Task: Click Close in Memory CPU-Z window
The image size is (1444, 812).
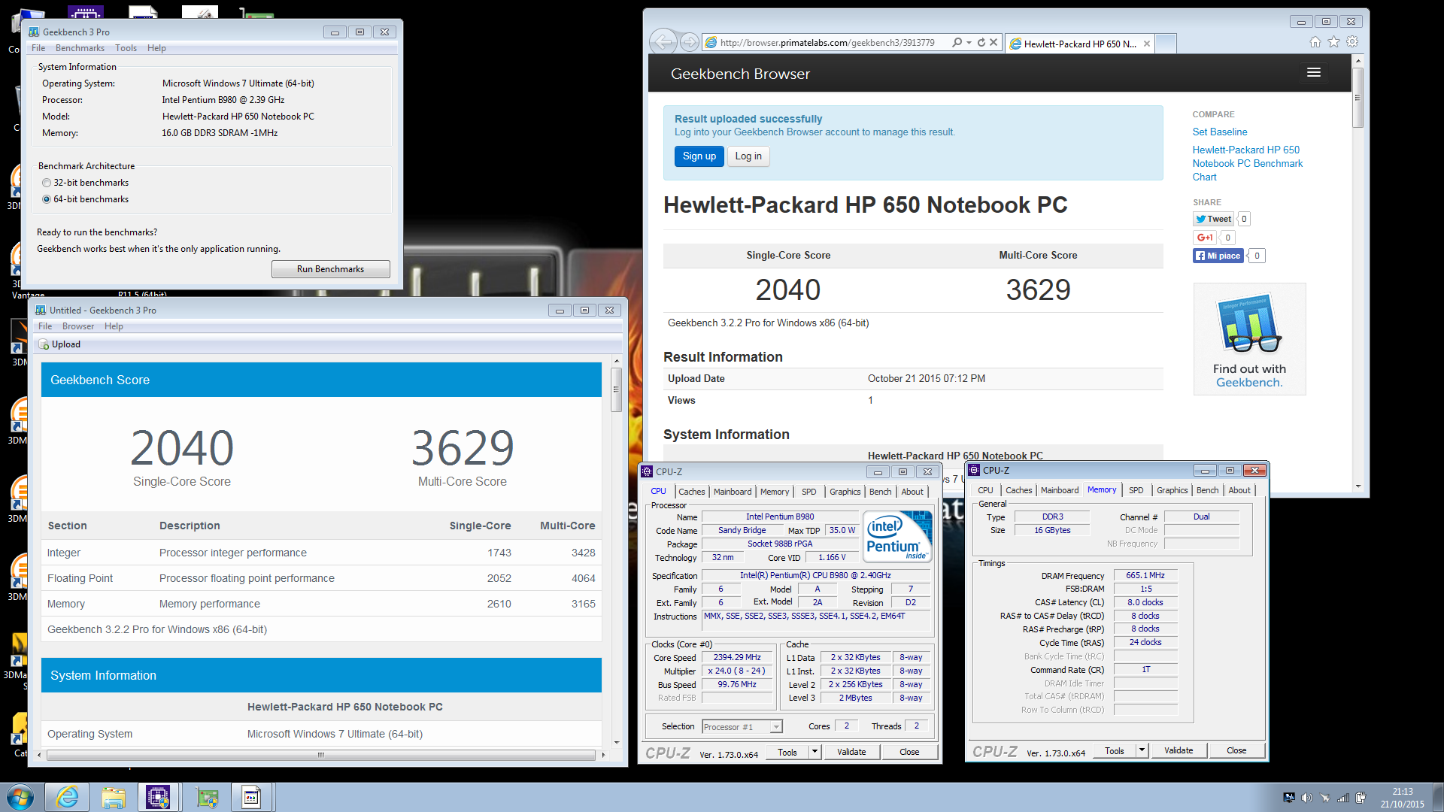Action: [1236, 750]
